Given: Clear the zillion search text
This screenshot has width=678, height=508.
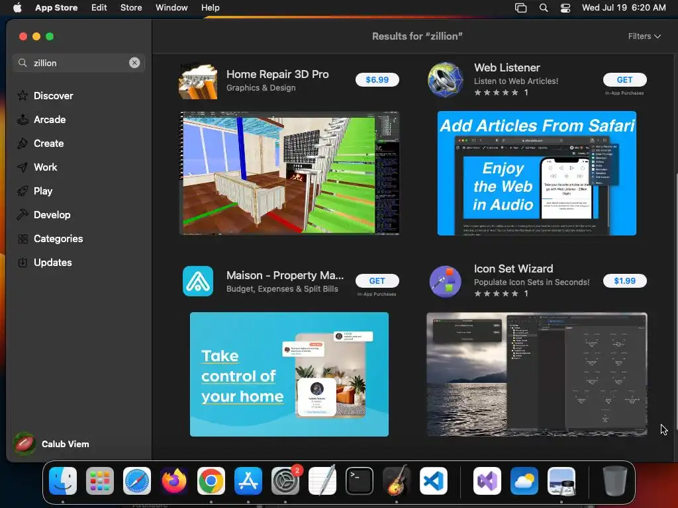Looking at the screenshot, I should (134, 63).
